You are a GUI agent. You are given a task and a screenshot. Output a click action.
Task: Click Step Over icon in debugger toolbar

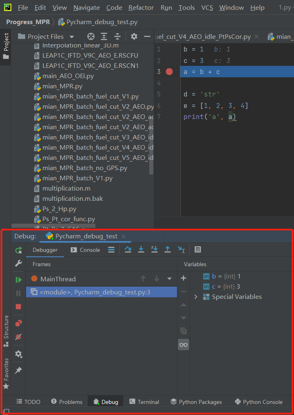pos(128,249)
